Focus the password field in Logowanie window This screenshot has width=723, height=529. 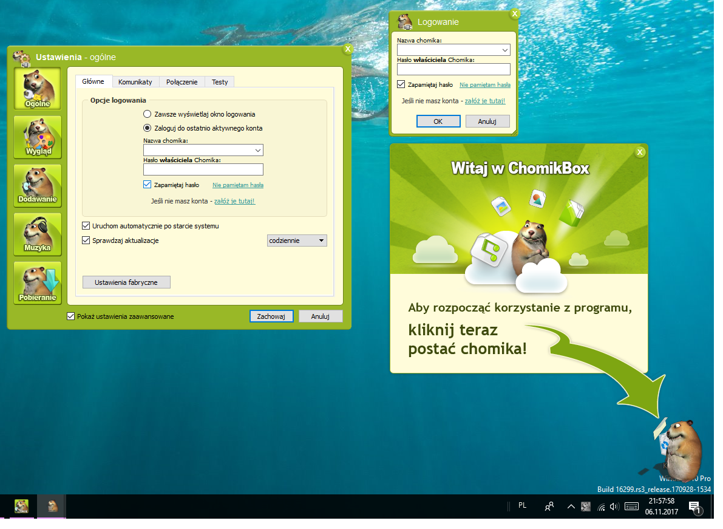click(x=453, y=69)
